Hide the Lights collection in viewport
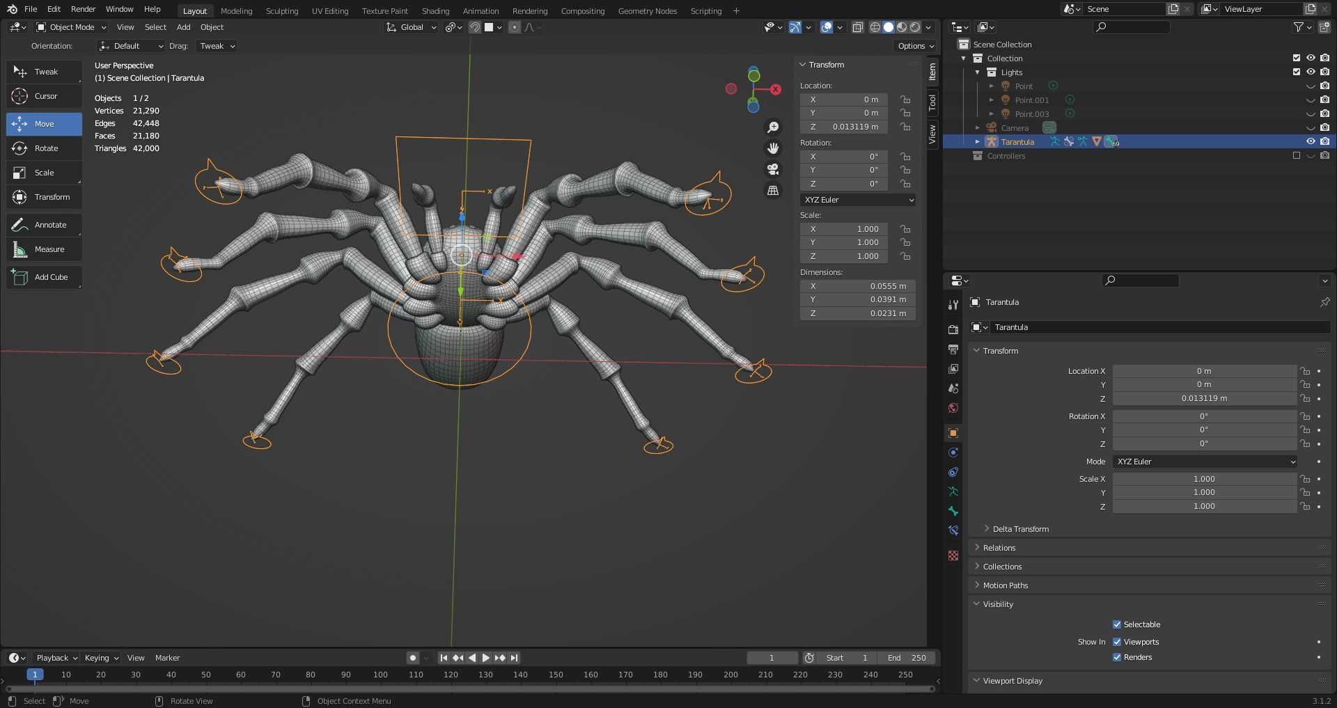Screen dimensions: 1337x708 [1310, 72]
